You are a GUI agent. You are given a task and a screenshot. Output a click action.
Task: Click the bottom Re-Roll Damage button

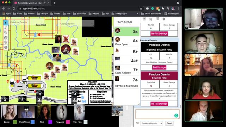click(159, 104)
